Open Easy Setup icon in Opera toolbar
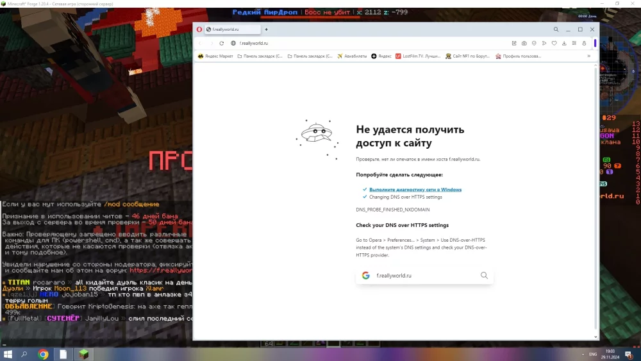This screenshot has height=361, width=641. click(574, 44)
